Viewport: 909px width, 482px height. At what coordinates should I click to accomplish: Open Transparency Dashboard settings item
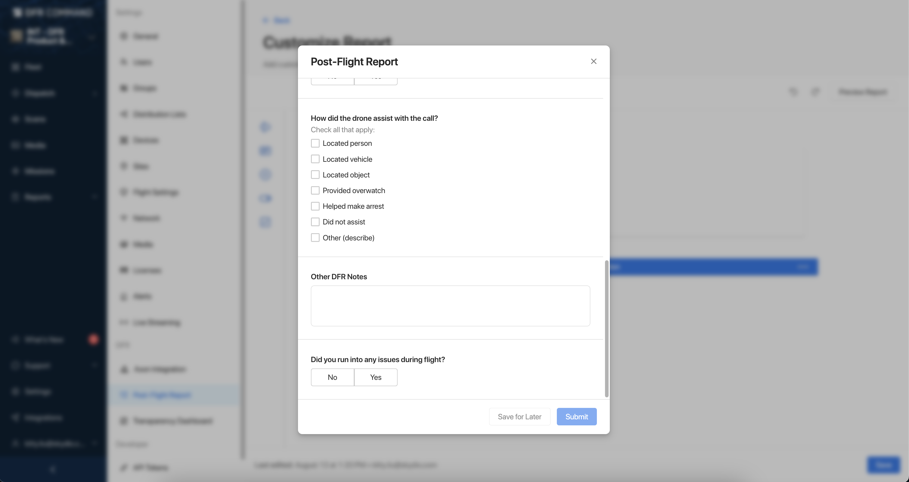172,421
